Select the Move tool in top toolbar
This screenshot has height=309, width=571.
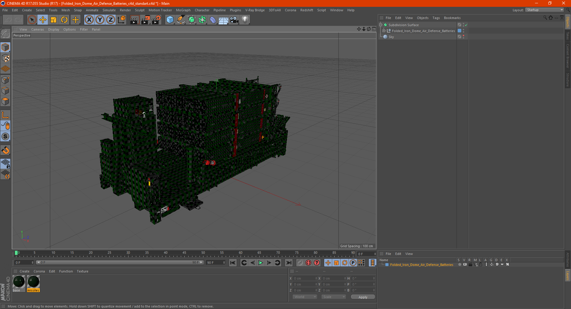[x=43, y=20]
